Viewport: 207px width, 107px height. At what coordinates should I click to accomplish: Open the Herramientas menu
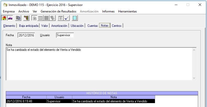pyautogui.click(x=127, y=11)
